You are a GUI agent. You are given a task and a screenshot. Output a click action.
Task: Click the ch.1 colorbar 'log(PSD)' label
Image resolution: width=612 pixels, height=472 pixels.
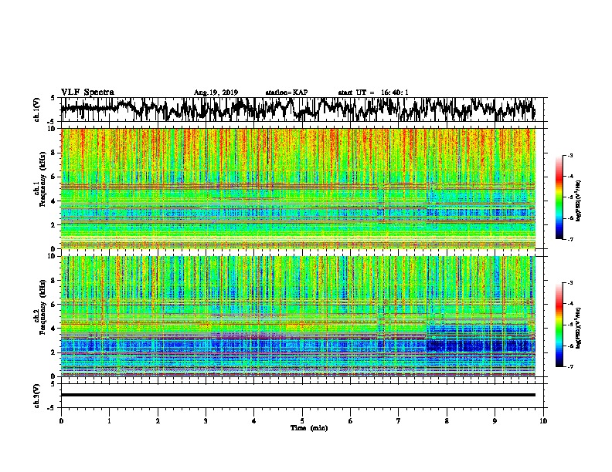click(578, 201)
